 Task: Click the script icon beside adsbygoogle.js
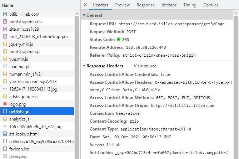point(5,97)
